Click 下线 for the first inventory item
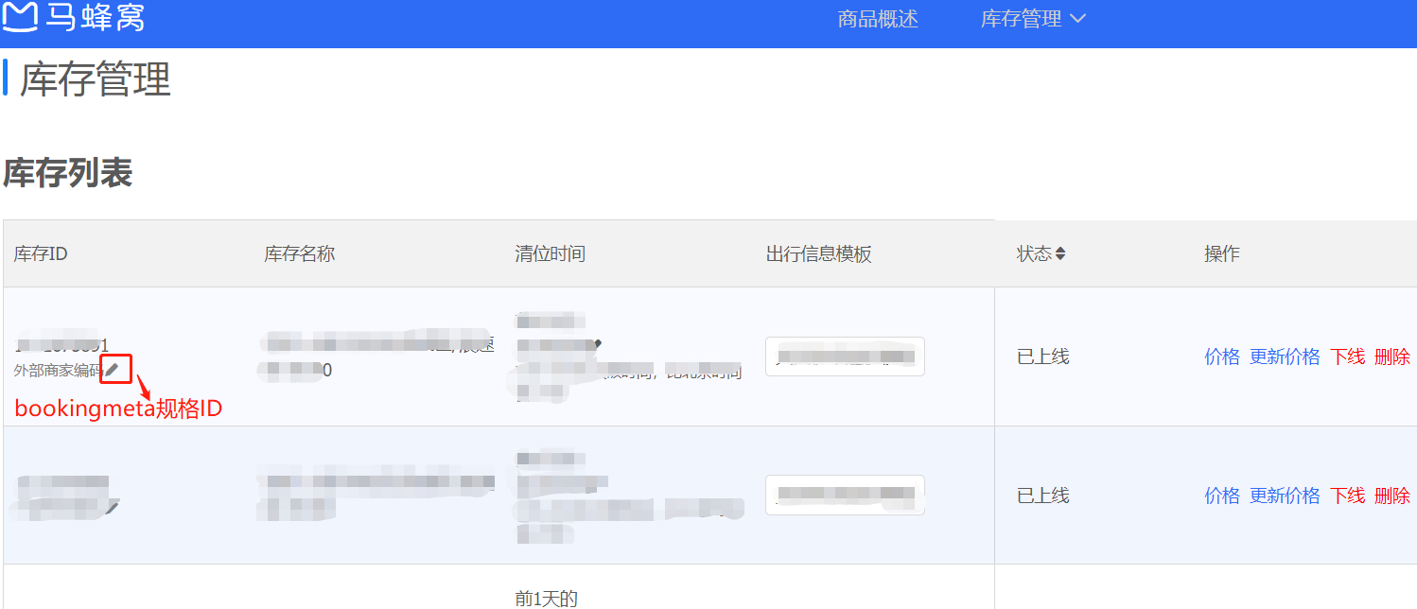 click(x=1347, y=357)
